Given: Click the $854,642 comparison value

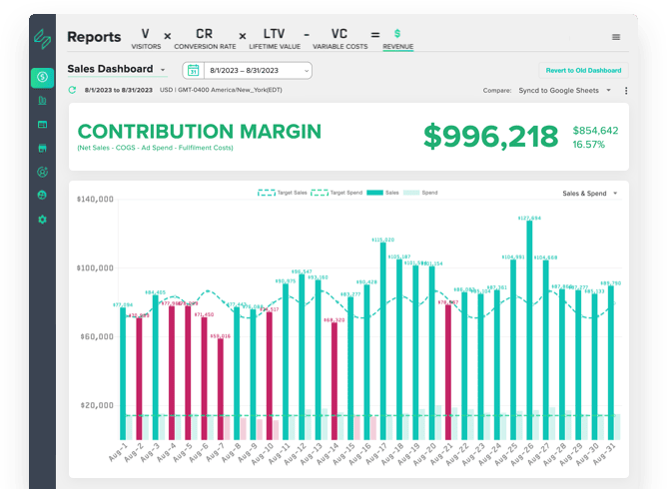Looking at the screenshot, I should pyautogui.click(x=595, y=131).
